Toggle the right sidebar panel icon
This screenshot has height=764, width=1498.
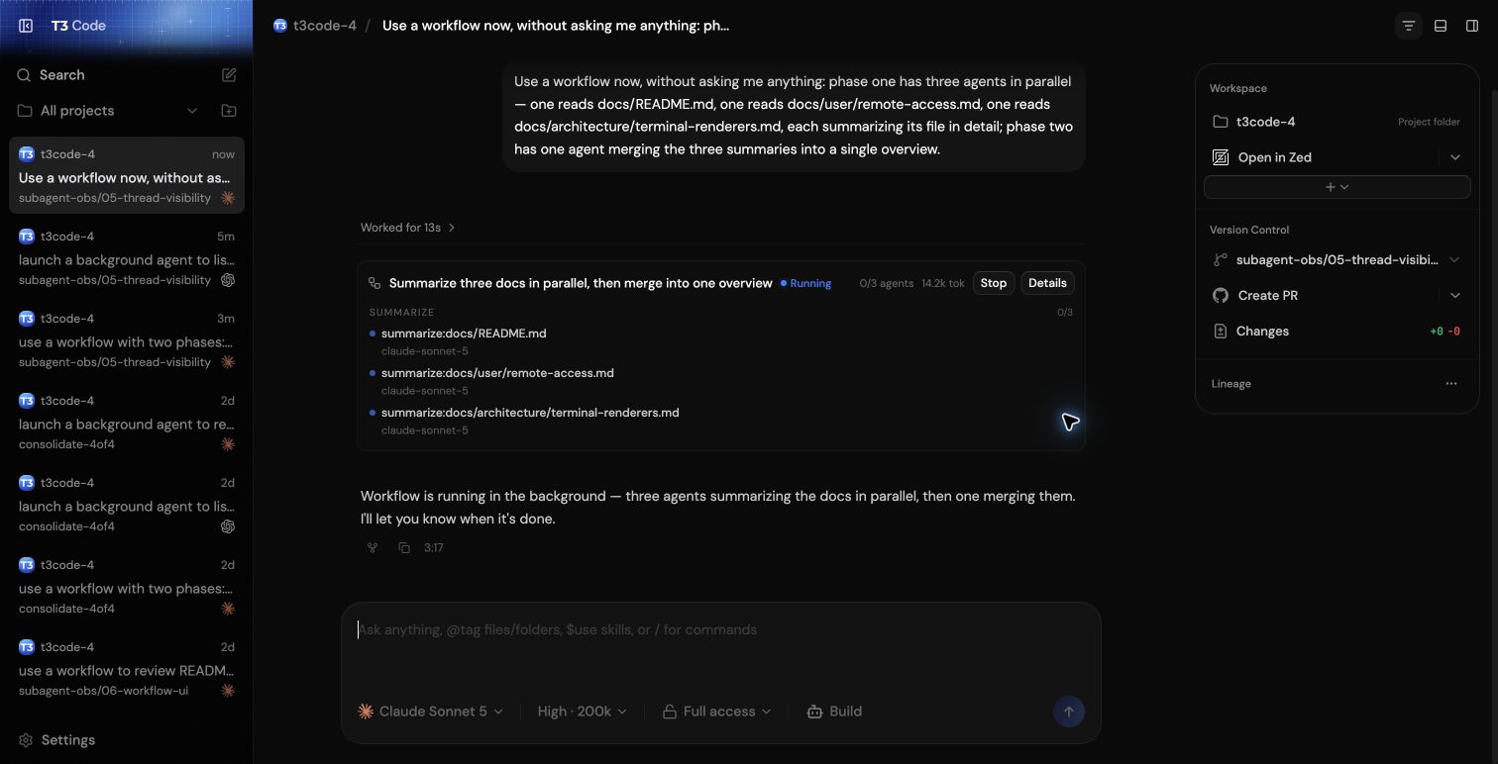pyautogui.click(x=1472, y=26)
